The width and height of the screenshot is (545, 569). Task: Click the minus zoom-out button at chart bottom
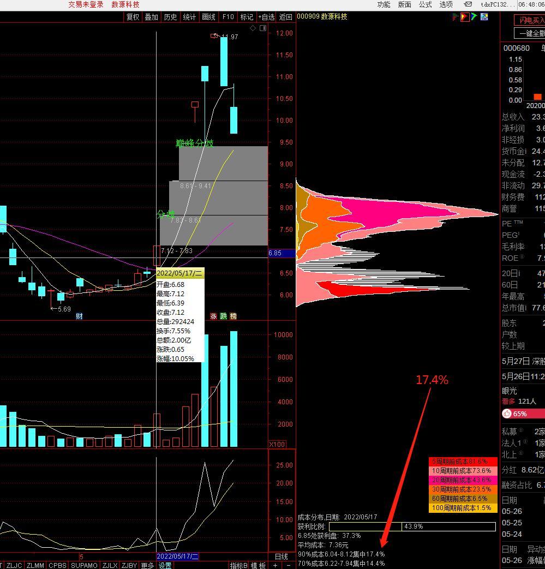288,565
